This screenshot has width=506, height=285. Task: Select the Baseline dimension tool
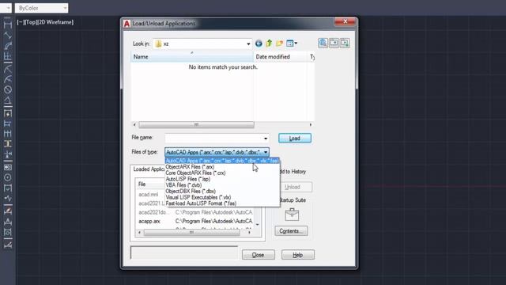(x=8, y=123)
